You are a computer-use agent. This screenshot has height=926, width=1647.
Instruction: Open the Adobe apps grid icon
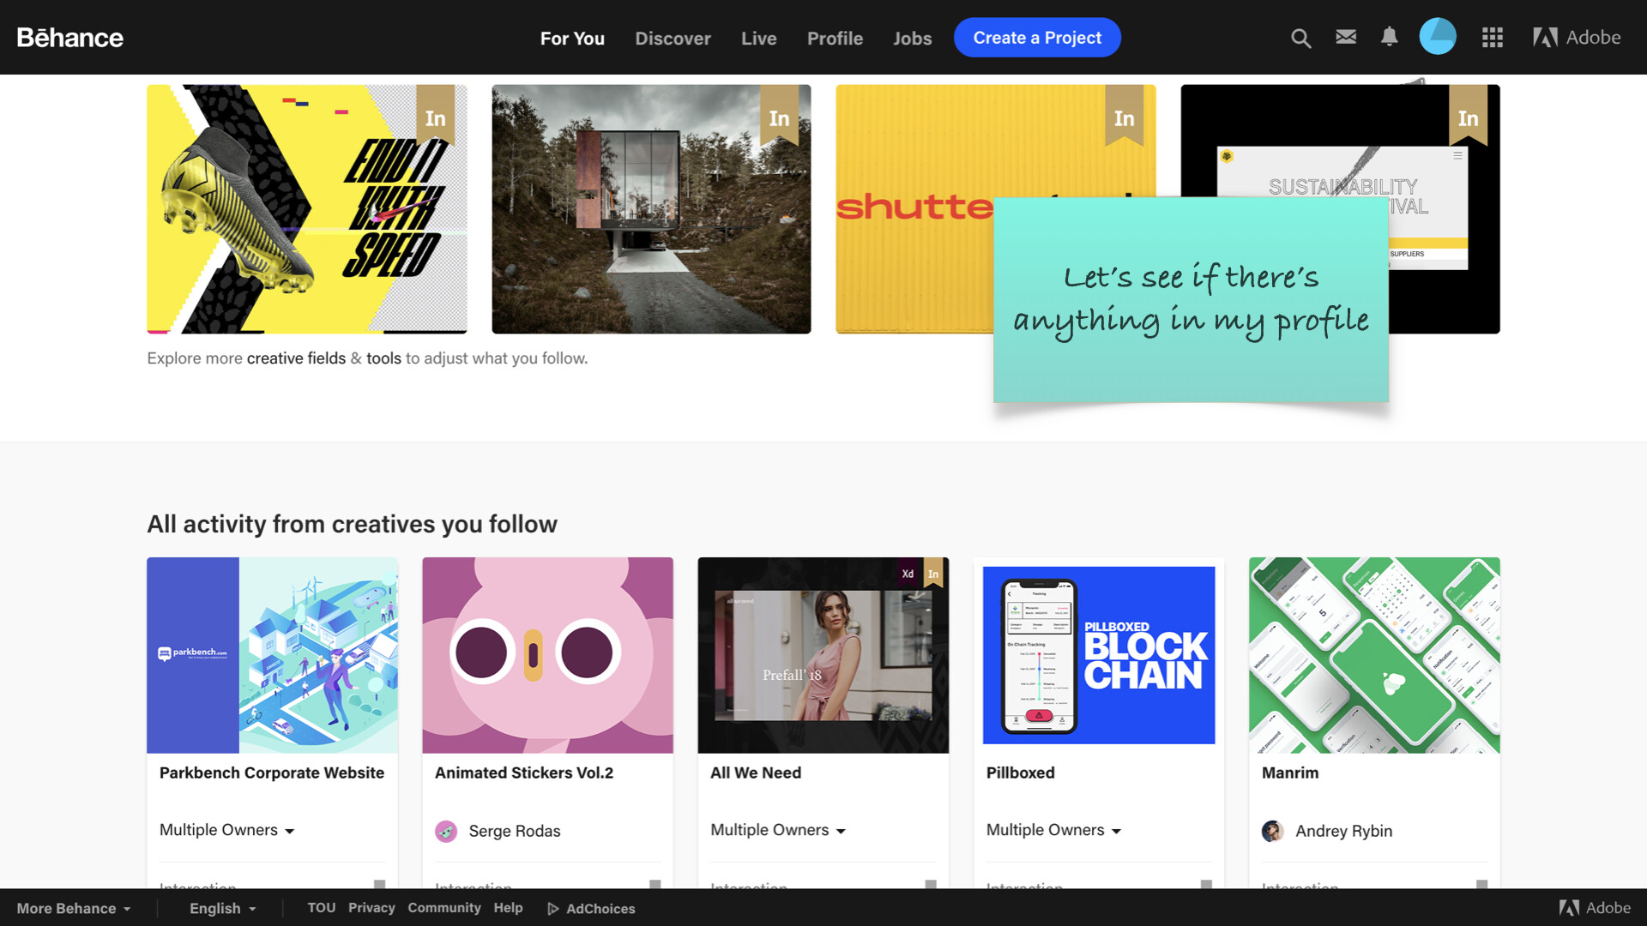coord(1493,38)
